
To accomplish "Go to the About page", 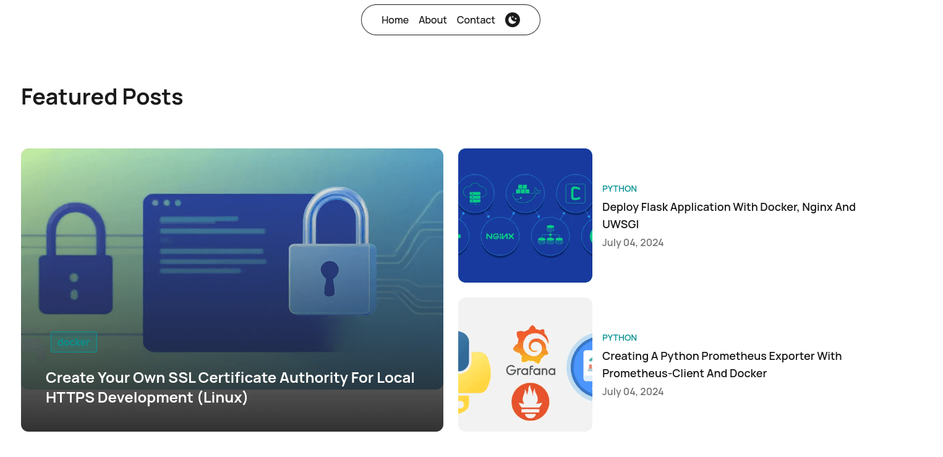I will click(x=432, y=20).
